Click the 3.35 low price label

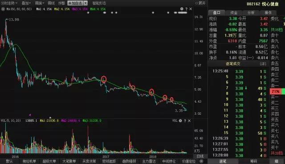click(179, 111)
